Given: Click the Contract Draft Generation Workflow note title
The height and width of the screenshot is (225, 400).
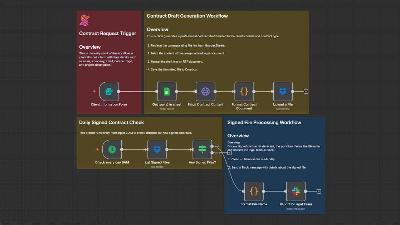Looking at the screenshot, I should click(187, 16).
